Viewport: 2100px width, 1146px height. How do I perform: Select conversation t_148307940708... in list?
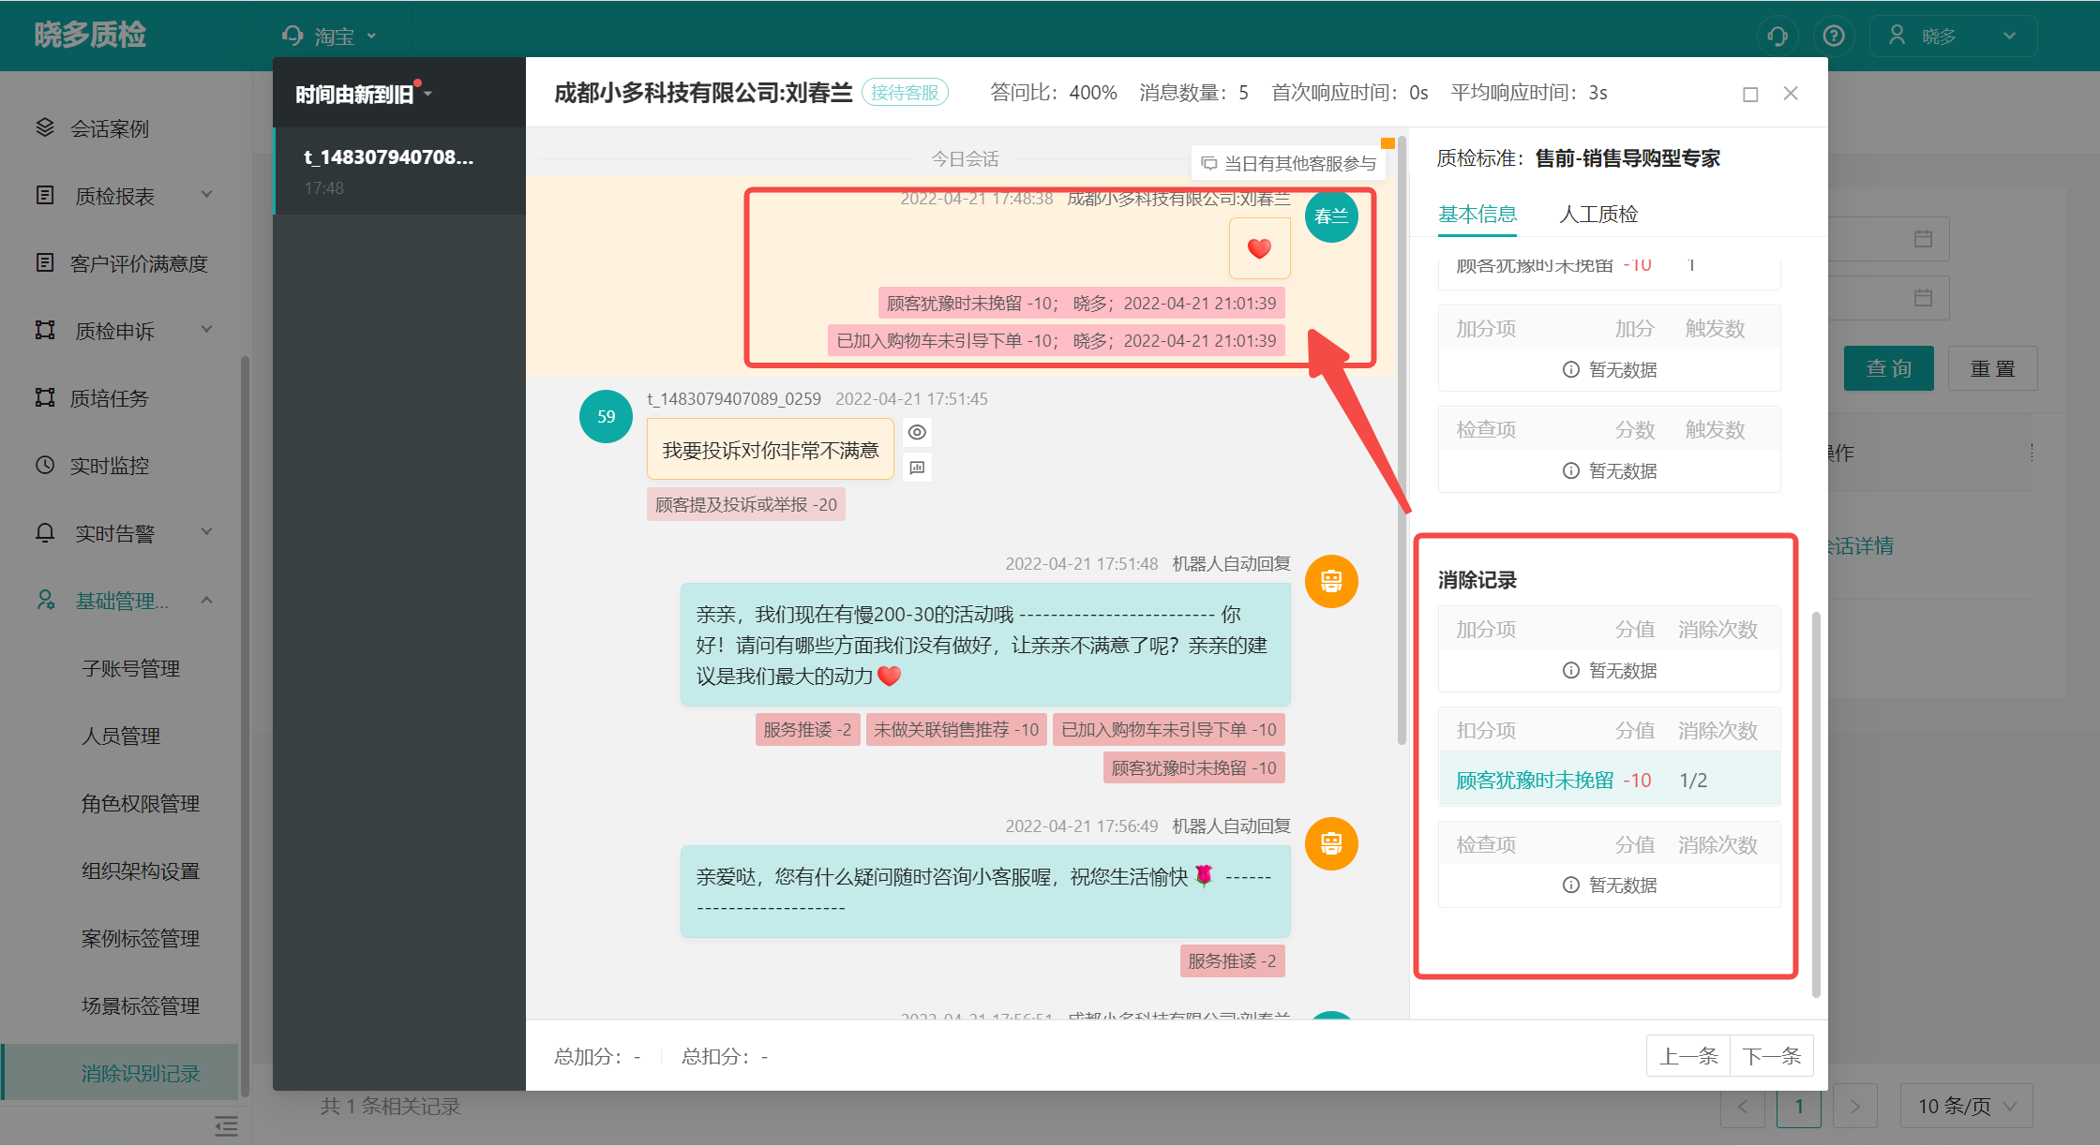[x=399, y=171]
